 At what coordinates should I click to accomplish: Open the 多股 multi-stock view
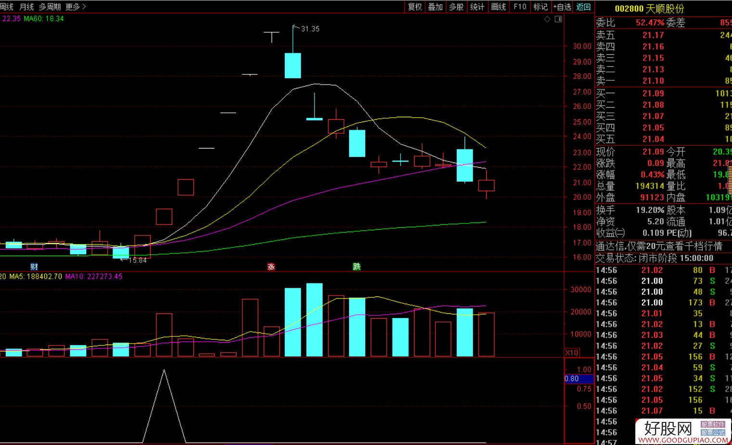click(x=456, y=7)
